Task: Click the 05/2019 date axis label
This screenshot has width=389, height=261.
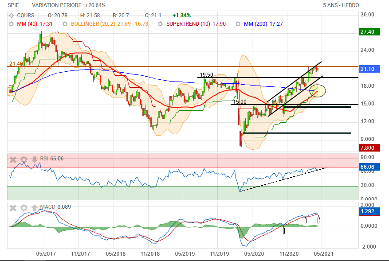Action: (185, 254)
